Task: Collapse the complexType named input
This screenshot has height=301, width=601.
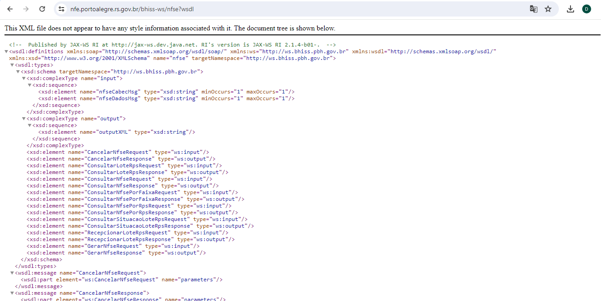Action: tap(24, 78)
